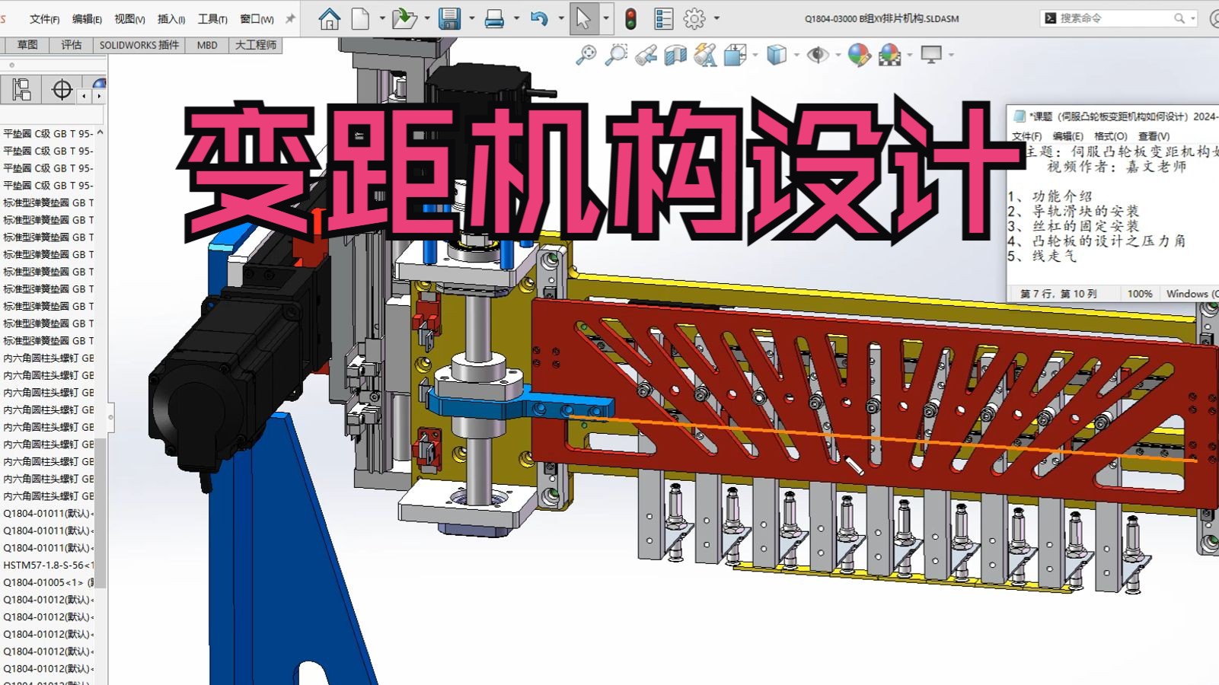The width and height of the screenshot is (1219, 685).
Task: Switch to the SOLIDWORKS 插件 tab
Action: coord(139,45)
